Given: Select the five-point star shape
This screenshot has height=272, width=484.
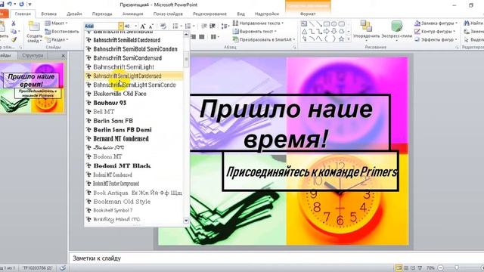Looking at the screenshot, I should 341,39.
